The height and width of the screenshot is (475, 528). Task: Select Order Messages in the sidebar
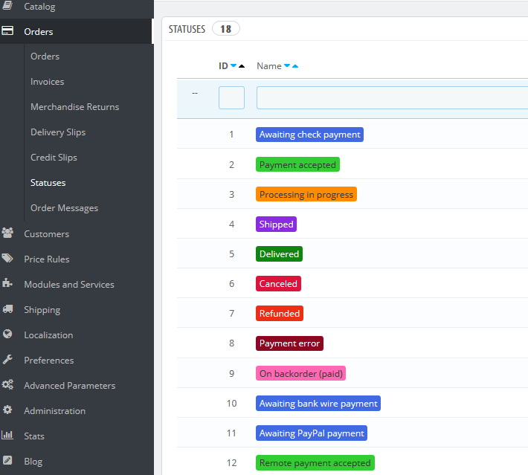point(64,208)
